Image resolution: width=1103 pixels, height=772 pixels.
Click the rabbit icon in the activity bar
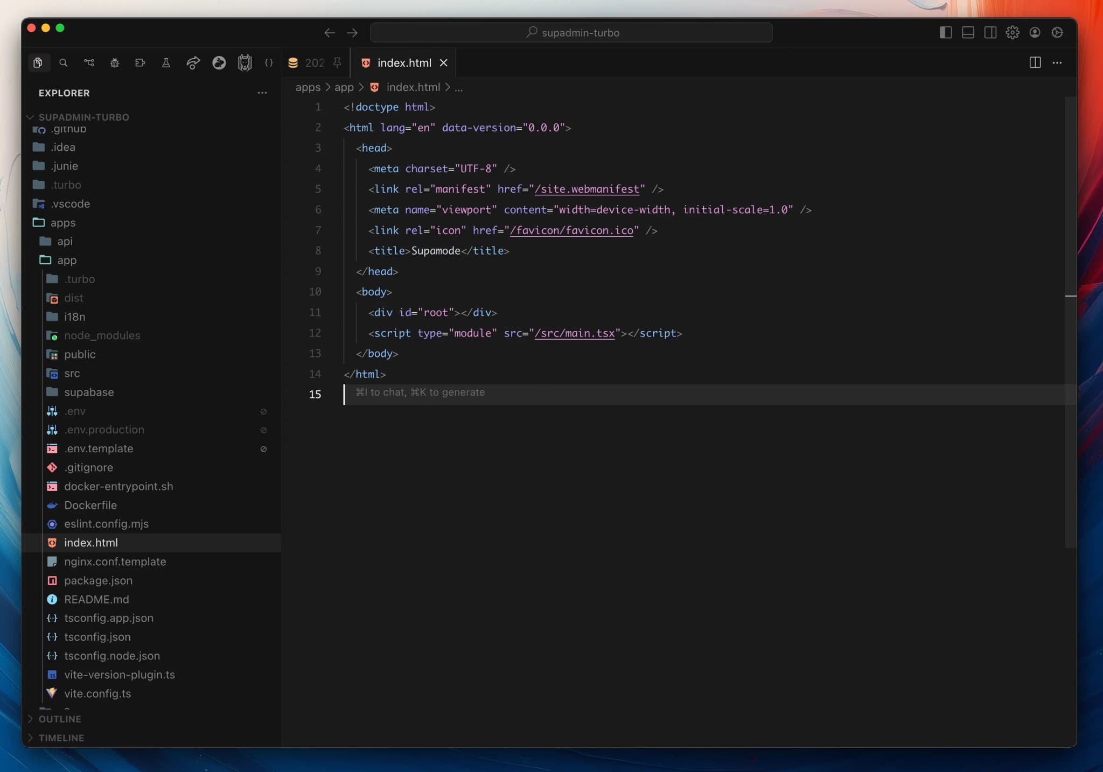click(219, 63)
